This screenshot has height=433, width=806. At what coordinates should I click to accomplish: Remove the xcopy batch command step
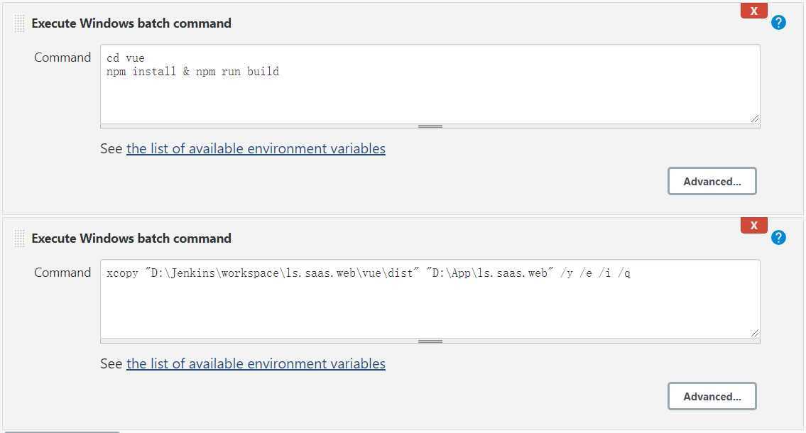click(x=753, y=225)
